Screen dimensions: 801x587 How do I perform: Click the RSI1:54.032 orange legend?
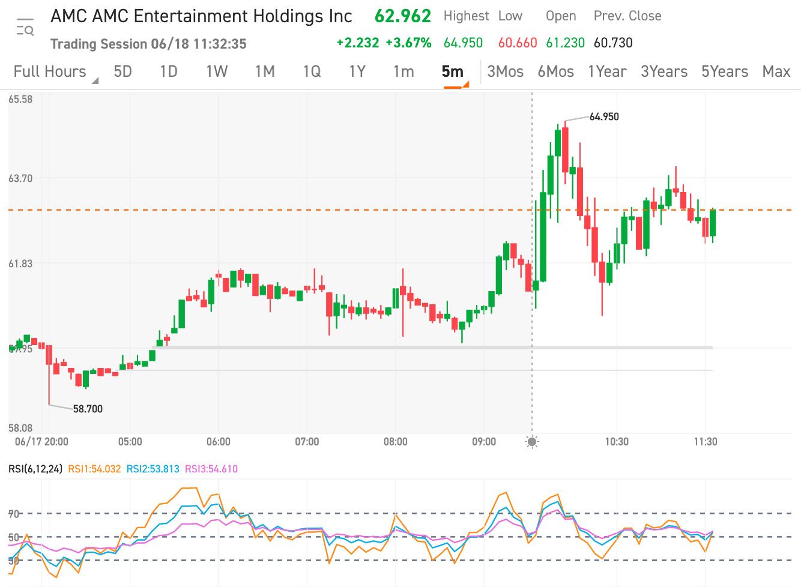tap(94, 469)
